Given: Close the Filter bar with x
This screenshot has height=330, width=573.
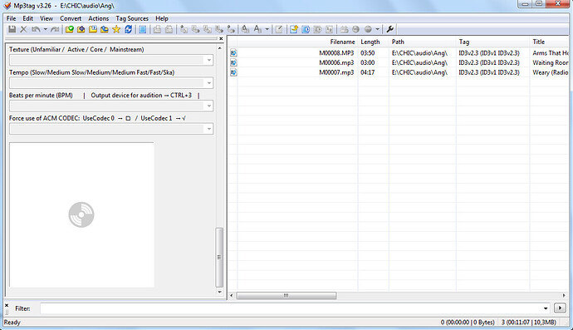Looking at the screenshot, I should 7,305.
